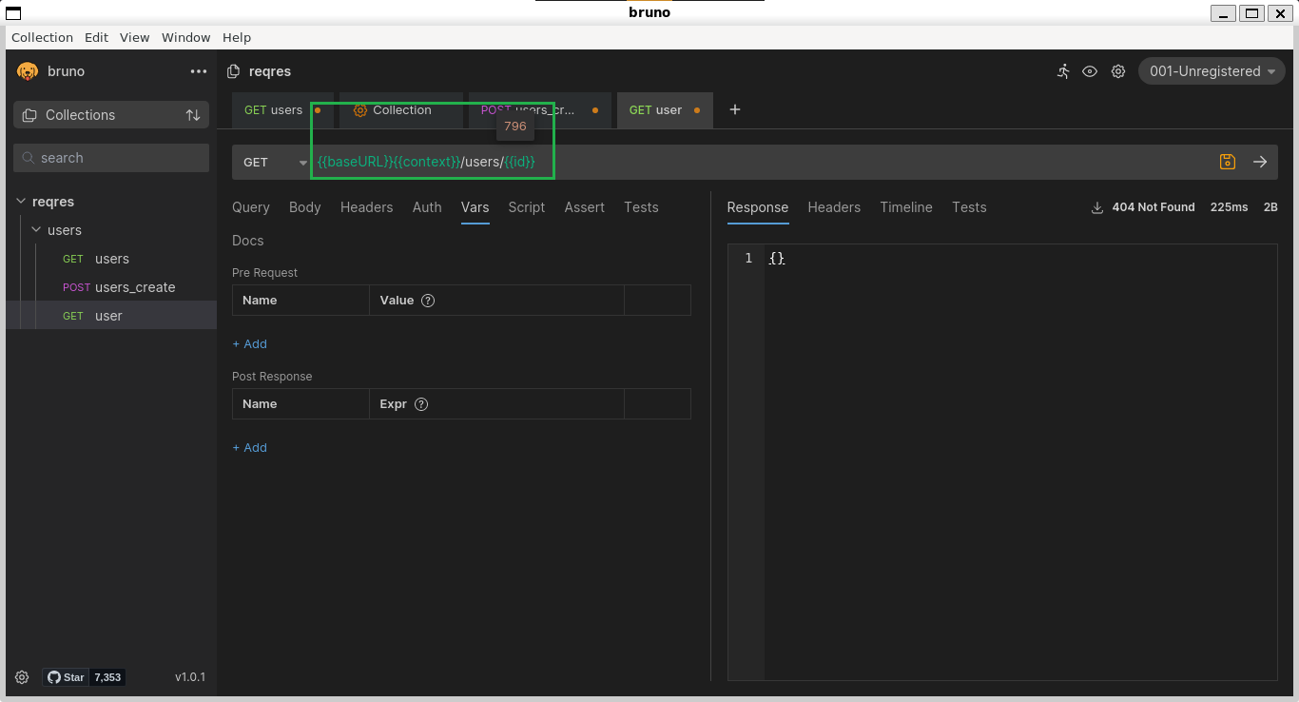
Task: Download the response via the download icon
Action: coord(1096,206)
